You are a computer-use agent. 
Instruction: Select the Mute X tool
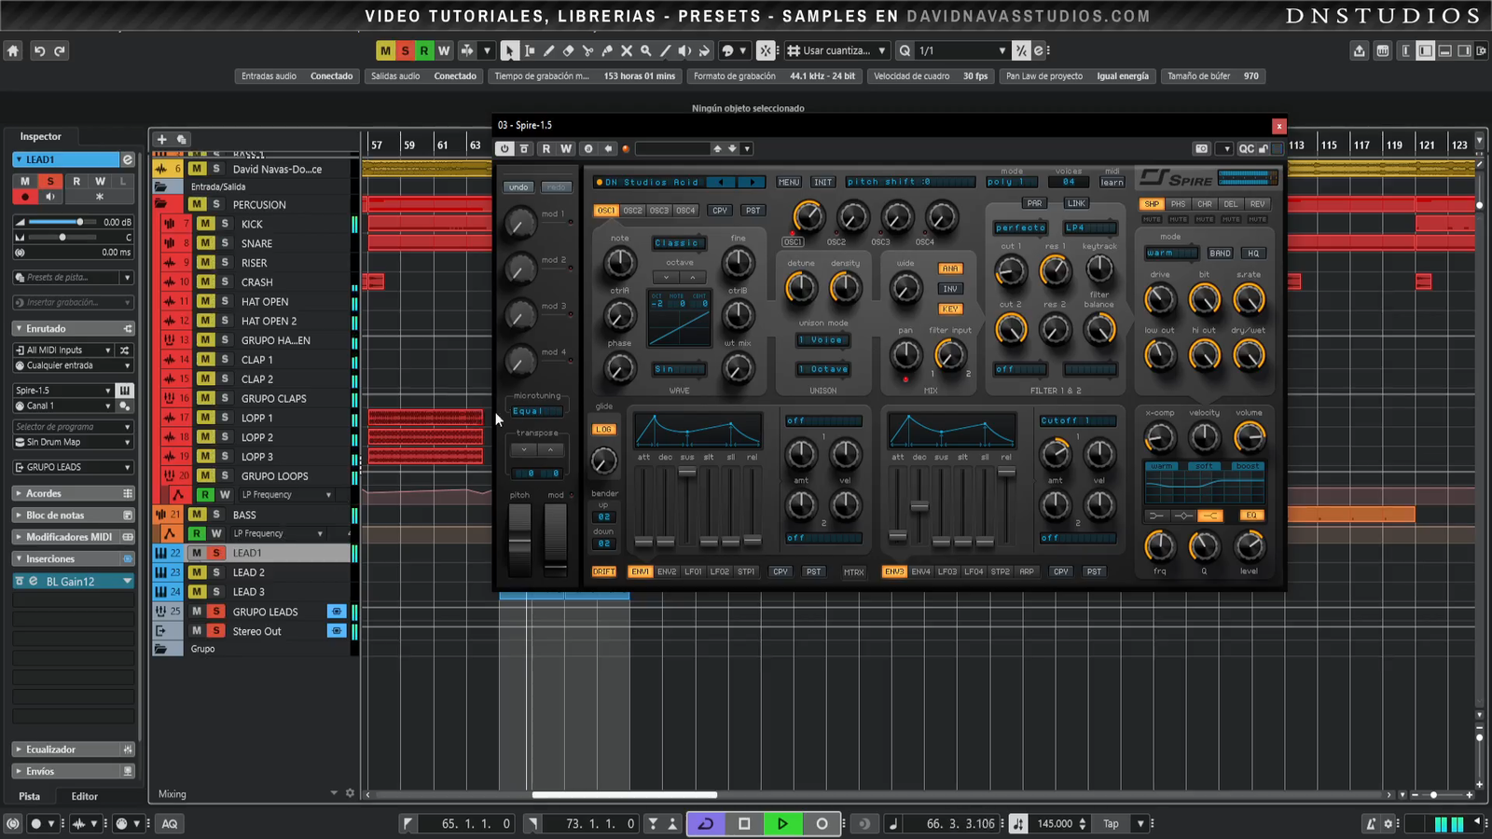pyautogui.click(x=627, y=51)
